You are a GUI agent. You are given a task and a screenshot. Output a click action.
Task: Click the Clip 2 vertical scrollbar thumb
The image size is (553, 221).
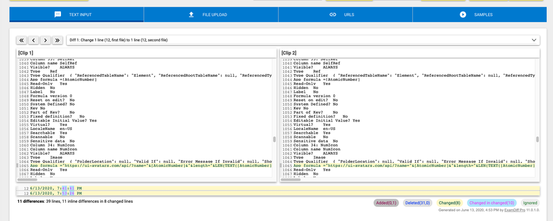pyautogui.click(x=538, y=139)
